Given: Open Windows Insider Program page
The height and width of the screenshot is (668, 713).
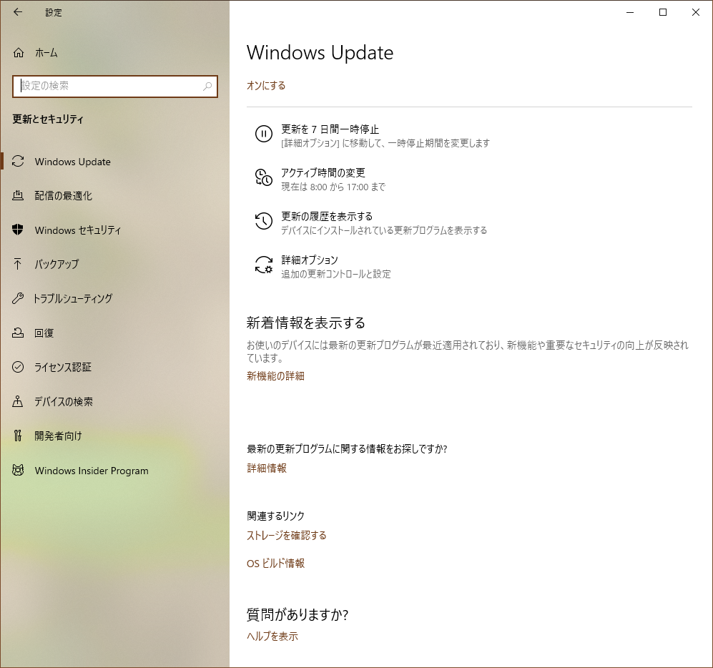Looking at the screenshot, I should click(92, 471).
